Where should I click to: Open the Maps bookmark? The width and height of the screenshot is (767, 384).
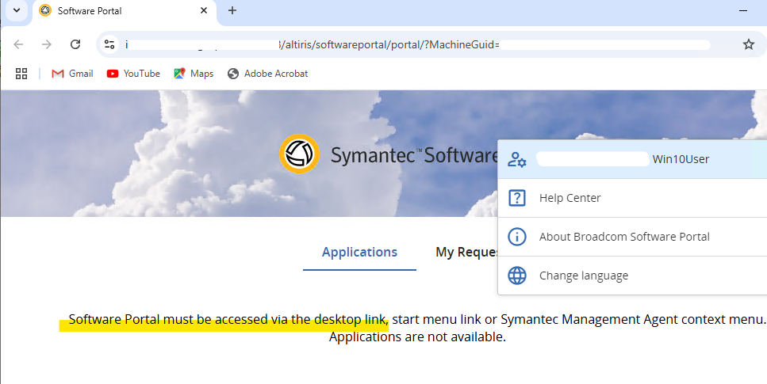[x=194, y=74]
